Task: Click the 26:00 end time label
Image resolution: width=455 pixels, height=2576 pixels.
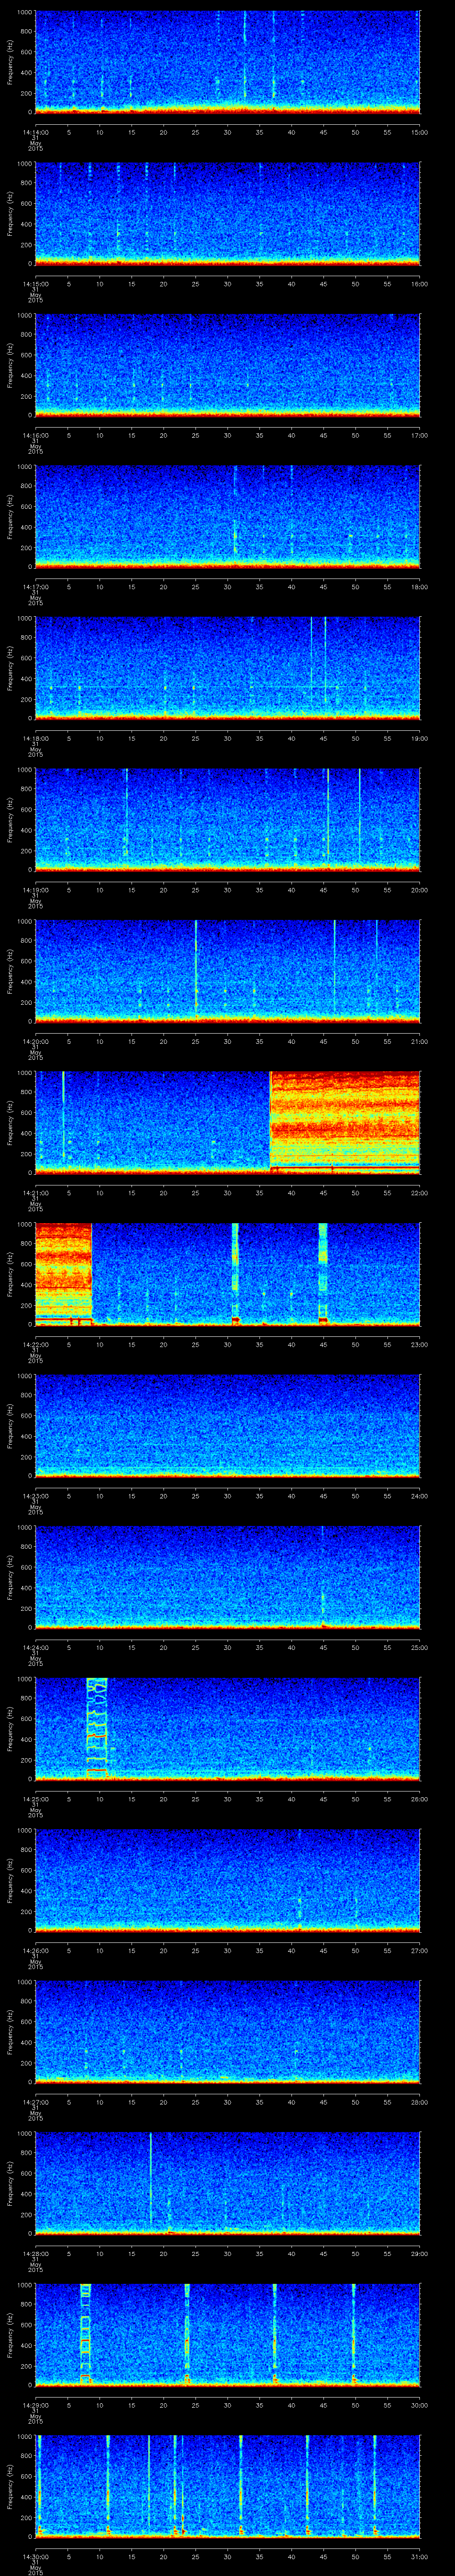Action: (420, 1799)
